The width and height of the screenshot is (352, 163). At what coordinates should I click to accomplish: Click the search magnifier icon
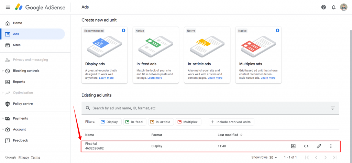pos(88,108)
